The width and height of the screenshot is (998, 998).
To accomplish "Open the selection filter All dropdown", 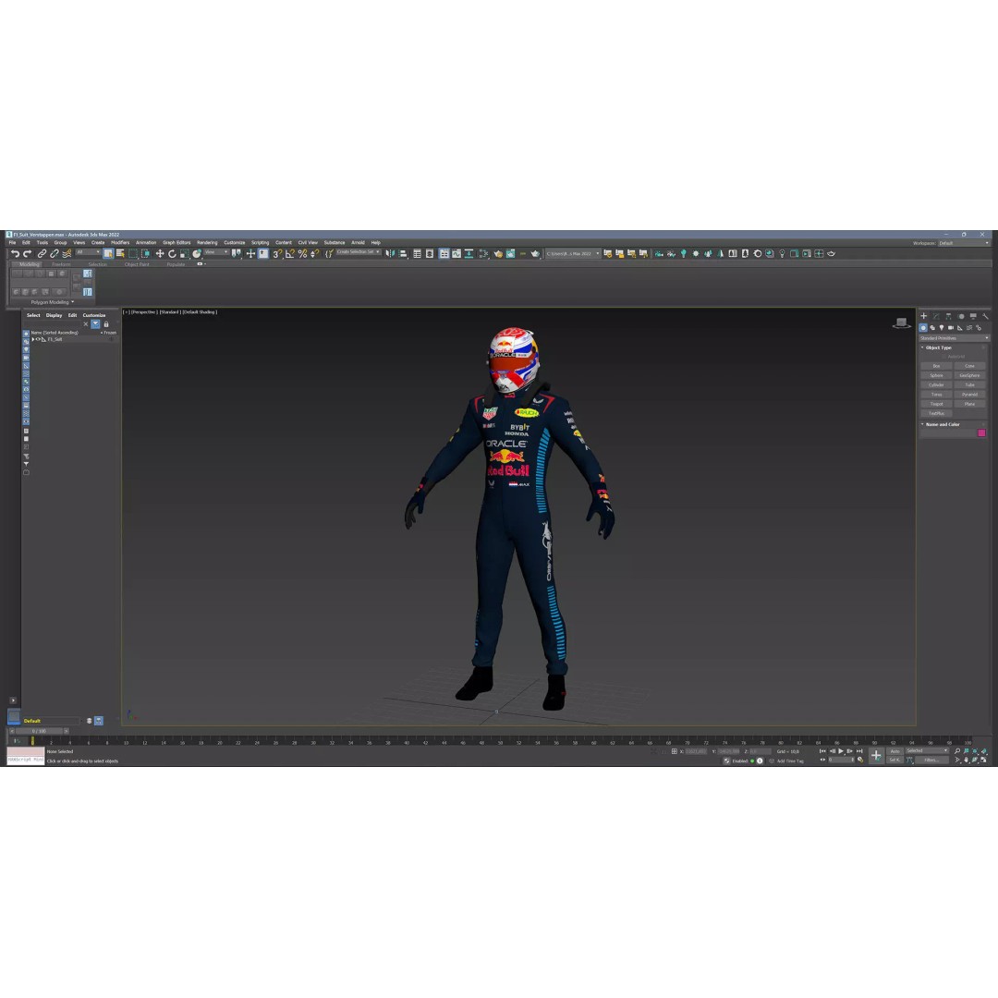I will [x=88, y=252].
